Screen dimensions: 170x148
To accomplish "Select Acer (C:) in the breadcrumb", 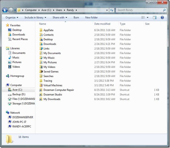I will click(x=46, y=10).
